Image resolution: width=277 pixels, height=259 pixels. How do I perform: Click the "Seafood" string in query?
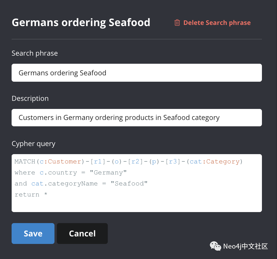[129, 184]
